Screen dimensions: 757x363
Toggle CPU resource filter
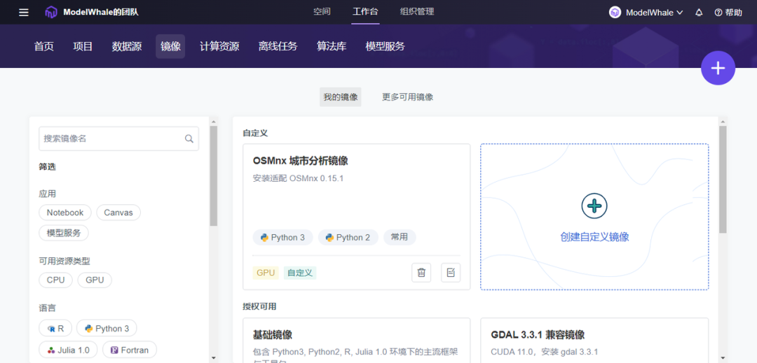click(55, 280)
